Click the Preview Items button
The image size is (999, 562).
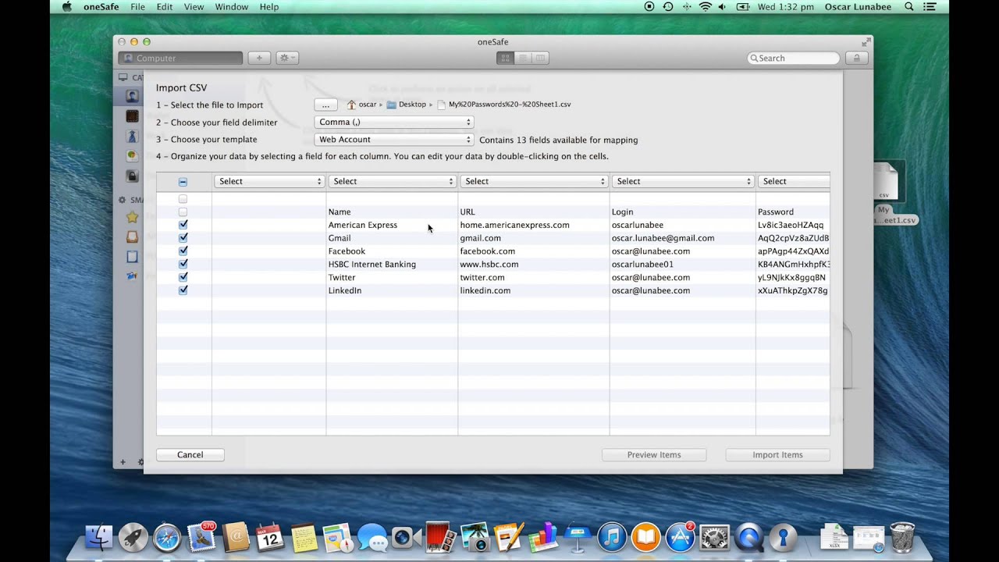click(x=654, y=455)
